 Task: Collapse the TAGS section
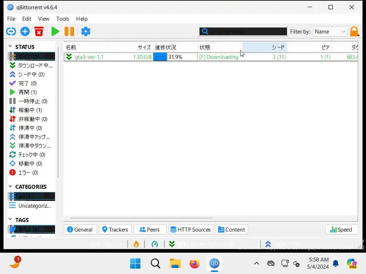pyautogui.click(x=10, y=219)
